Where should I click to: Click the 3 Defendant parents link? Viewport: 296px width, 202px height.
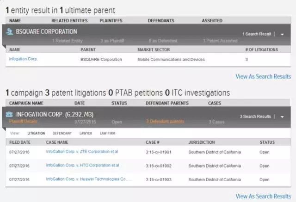click(161, 122)
